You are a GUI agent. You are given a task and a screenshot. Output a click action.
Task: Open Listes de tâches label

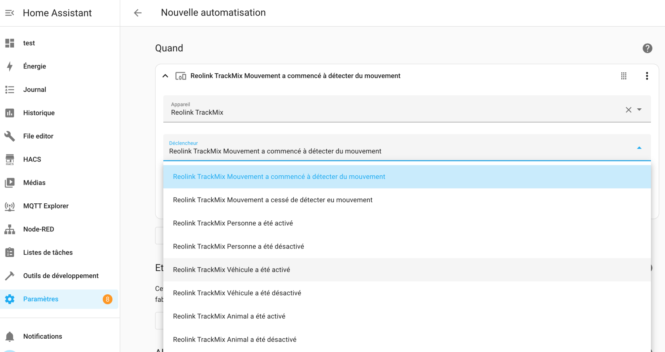tap(48, 253)
